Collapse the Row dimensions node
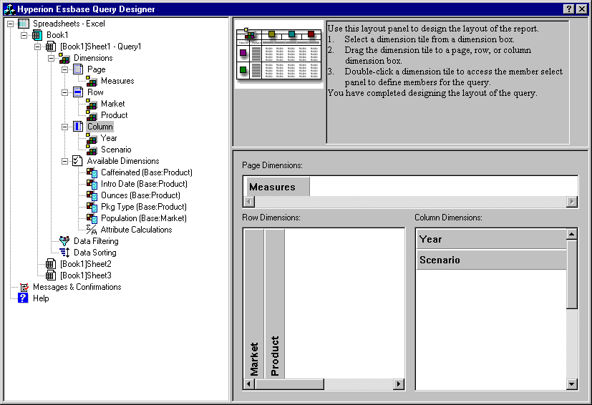Screen dimensions: 592x405 point(65,92)
